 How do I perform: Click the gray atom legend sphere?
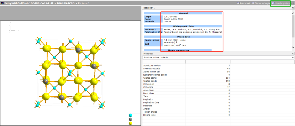(x=131, y=119)
